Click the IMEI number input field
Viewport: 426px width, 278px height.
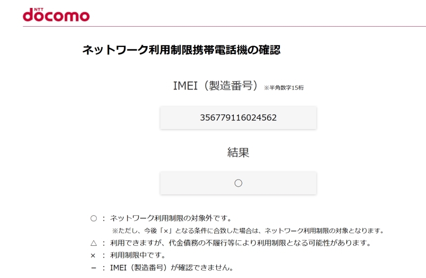point(238,118)
